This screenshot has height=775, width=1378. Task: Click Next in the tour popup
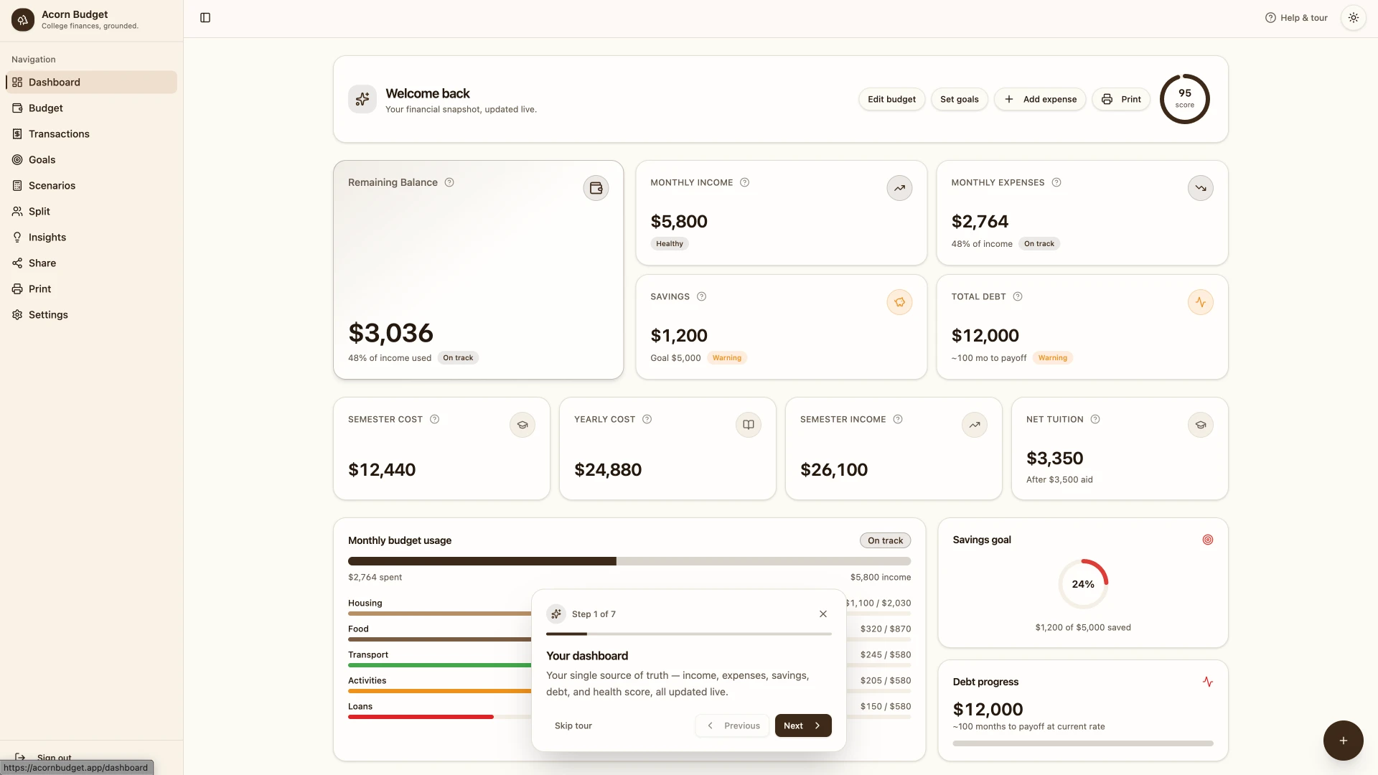(x=803, y=725)
